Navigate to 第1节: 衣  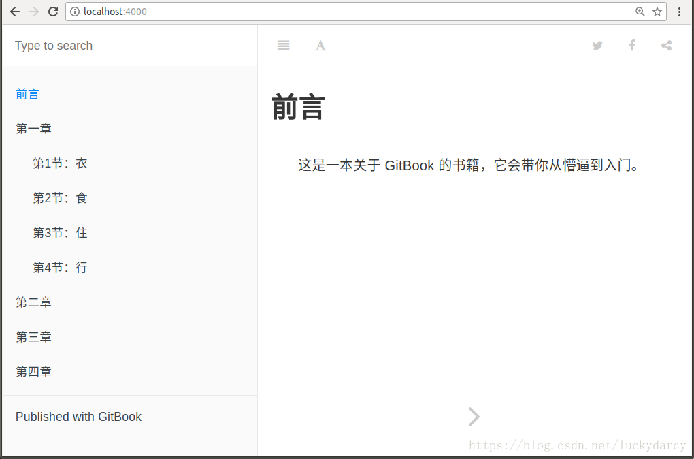pyautogui.click(x=59, y=163)
